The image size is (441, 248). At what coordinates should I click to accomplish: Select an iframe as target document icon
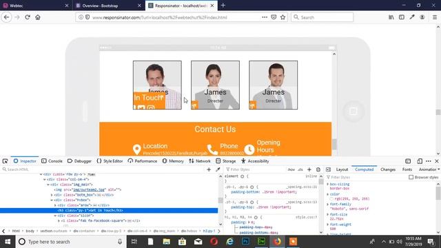click(408, 161)
